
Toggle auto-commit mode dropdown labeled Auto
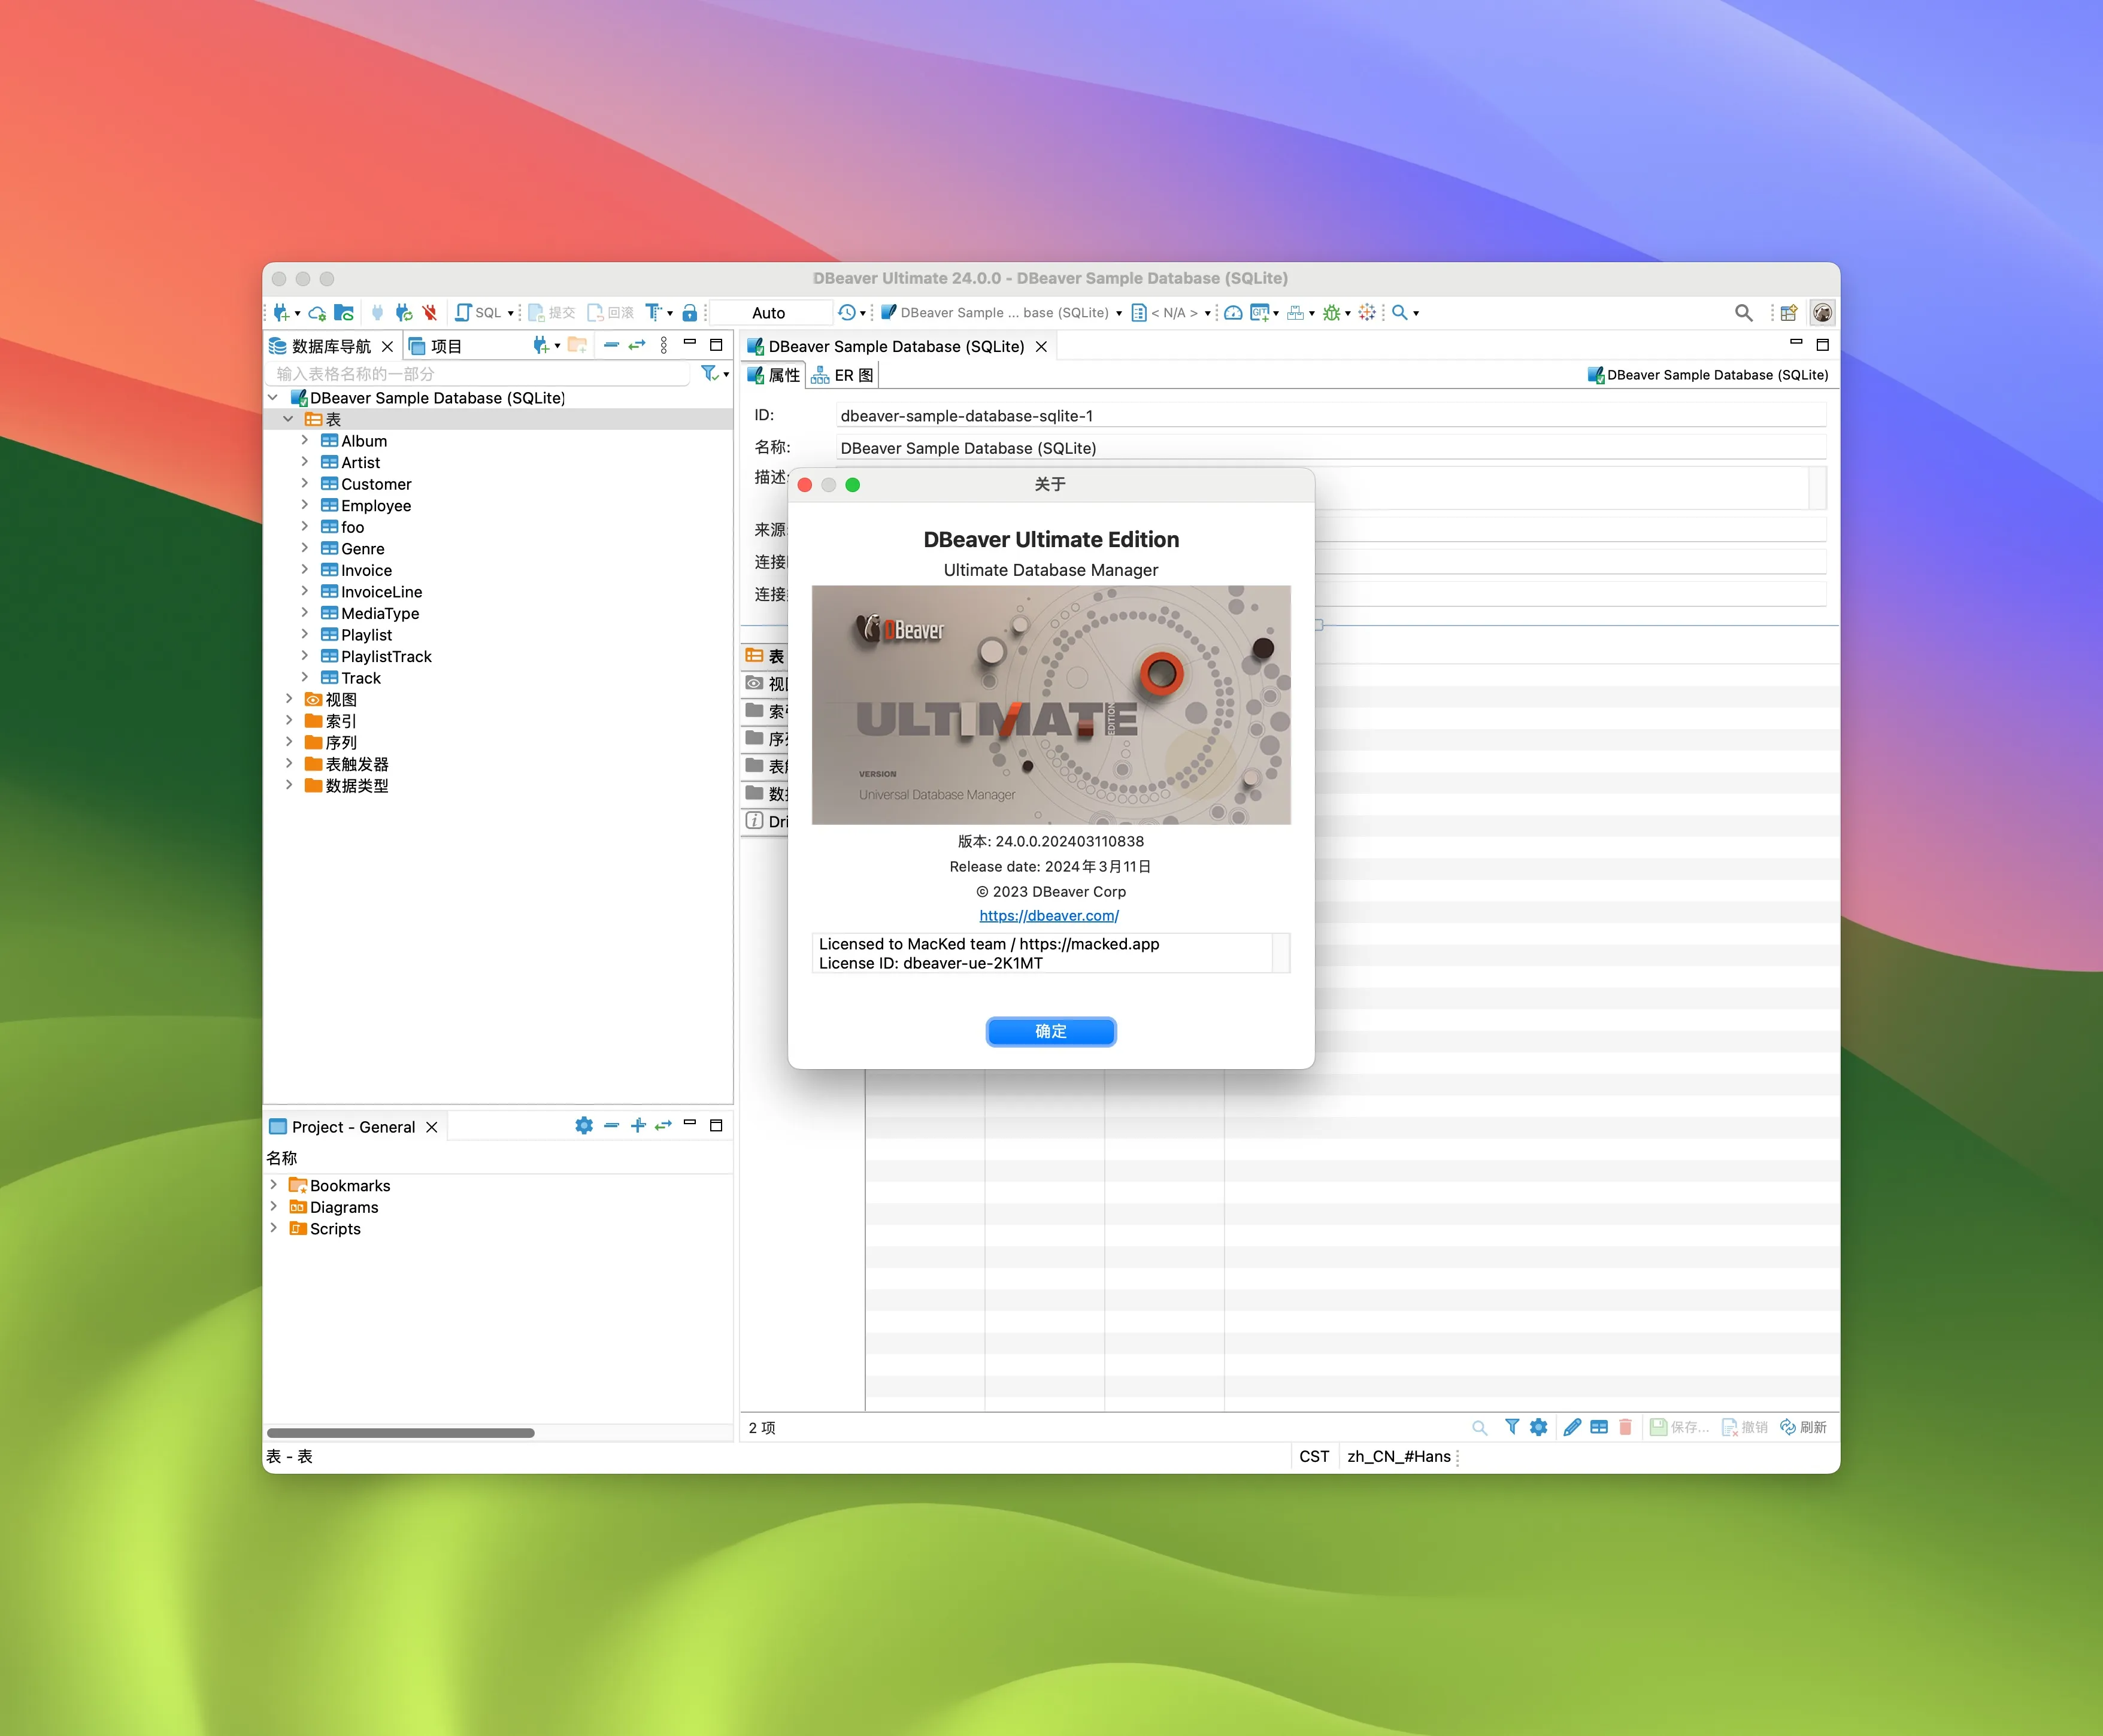coord(771,313)
